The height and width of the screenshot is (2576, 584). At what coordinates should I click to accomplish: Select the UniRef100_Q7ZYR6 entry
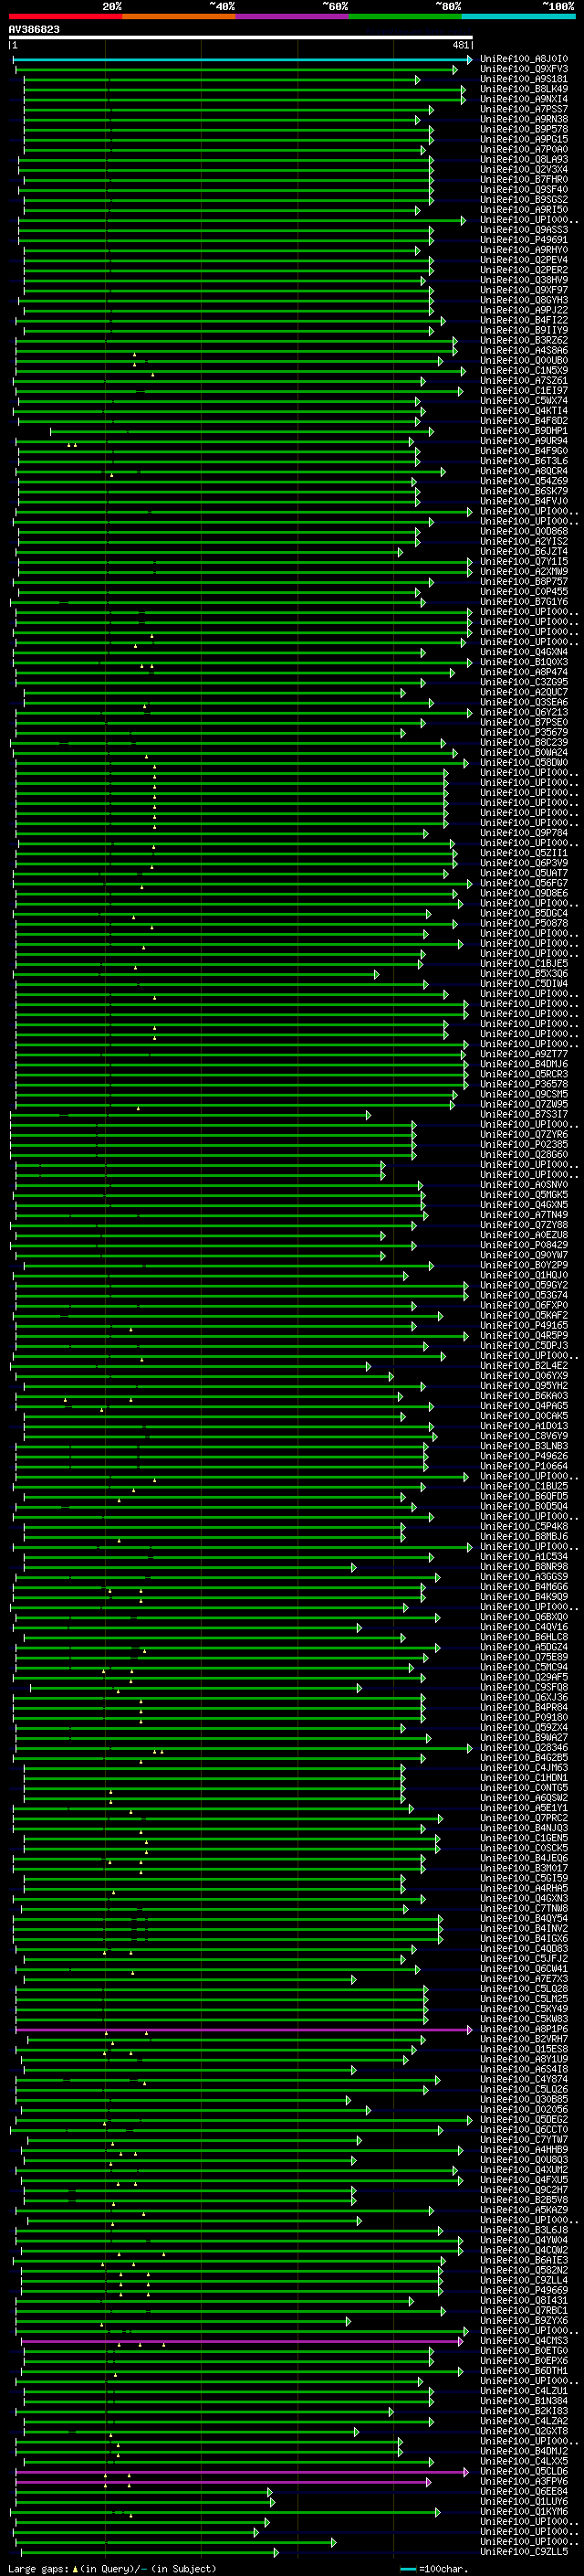524,1134
